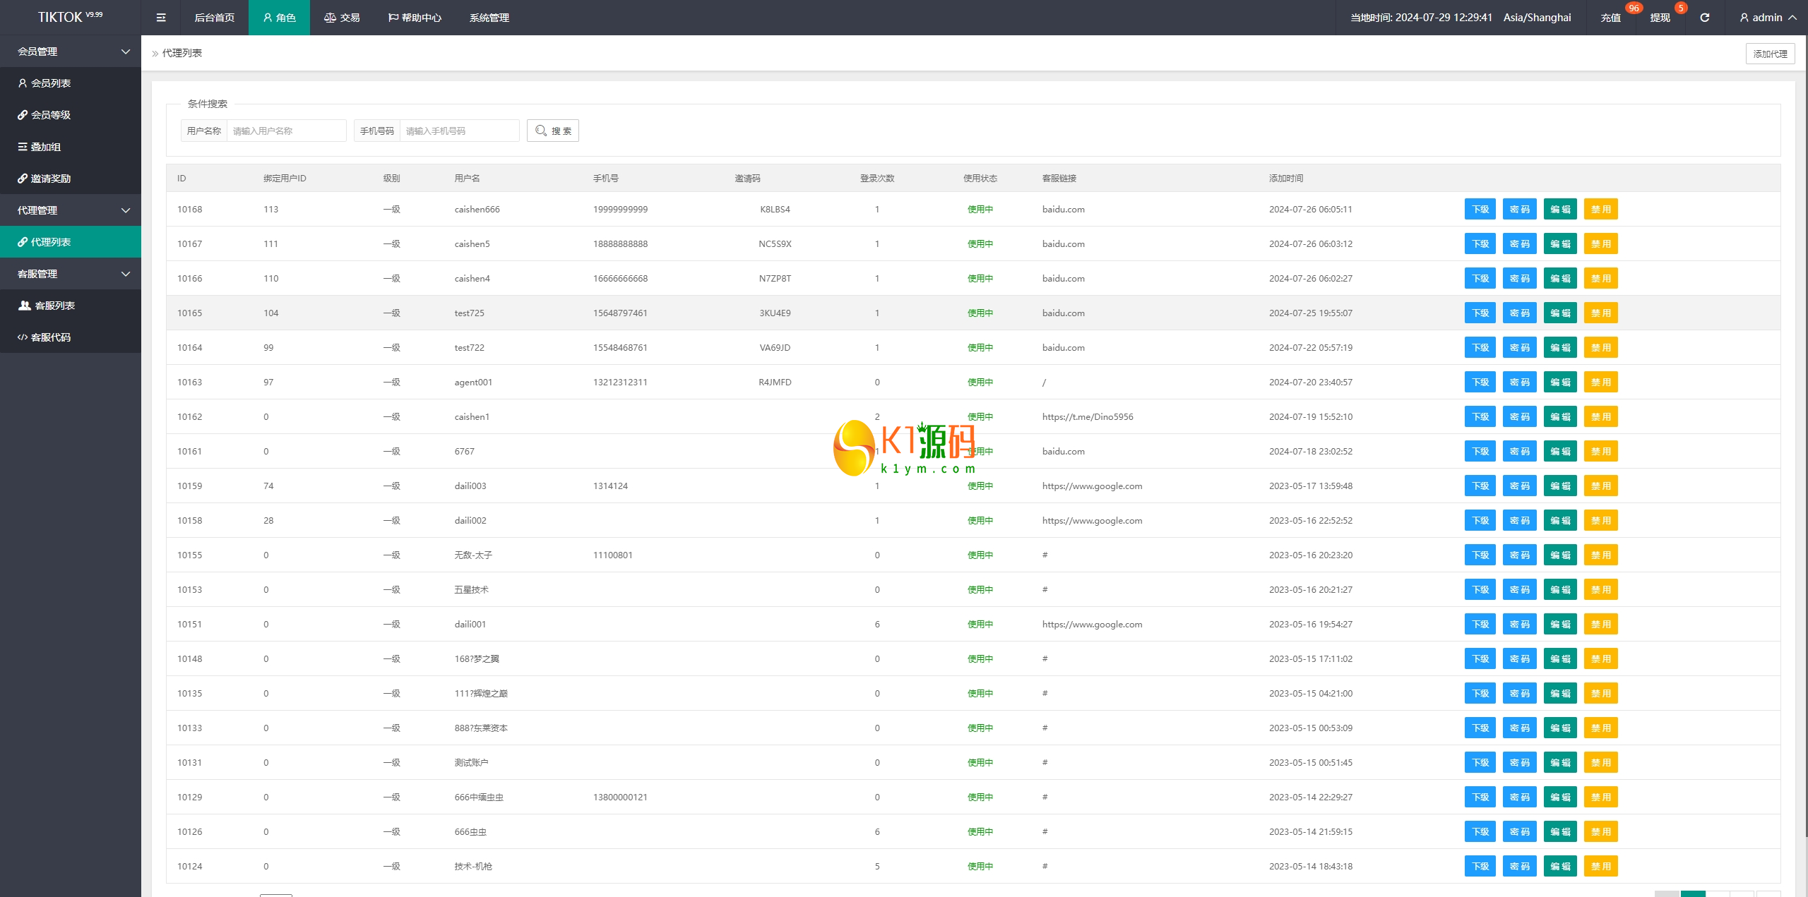This screenshot has height=897, width=1808.
Task: Collapse the 客服管理 sidebar group
Action: tap(71, 274)
